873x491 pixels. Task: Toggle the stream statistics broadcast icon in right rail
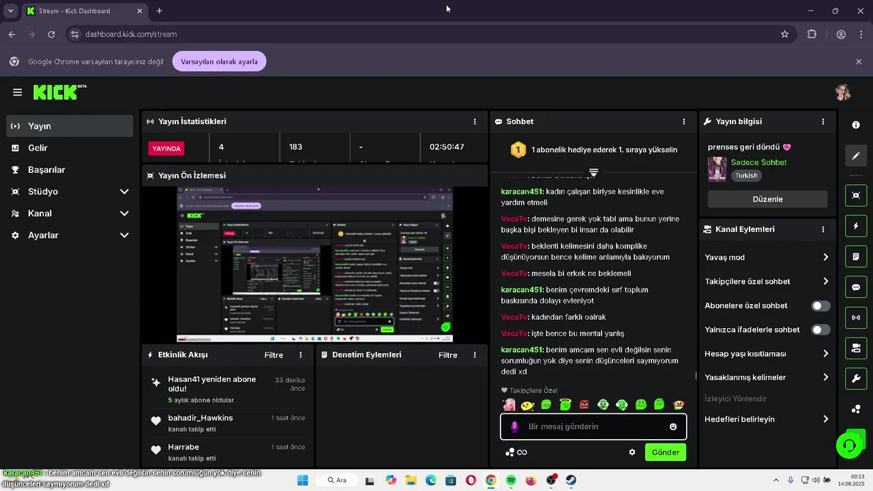click(856, 318)
